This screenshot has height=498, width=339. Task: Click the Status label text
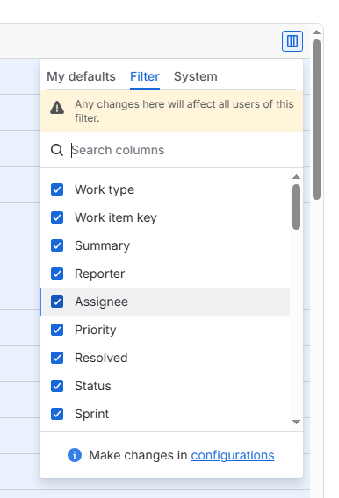93,386
